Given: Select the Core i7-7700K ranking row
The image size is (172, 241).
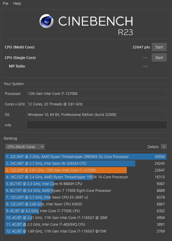Looking at the screenshot, I should point(86,211).
